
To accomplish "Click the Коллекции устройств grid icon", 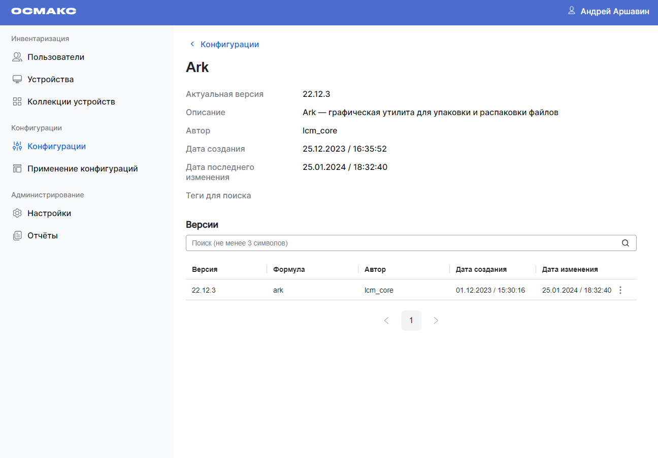I will (x=17, y=102).
